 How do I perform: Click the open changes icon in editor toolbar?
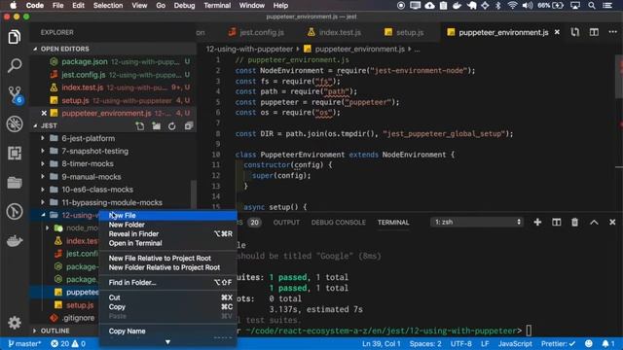point(575,32)
